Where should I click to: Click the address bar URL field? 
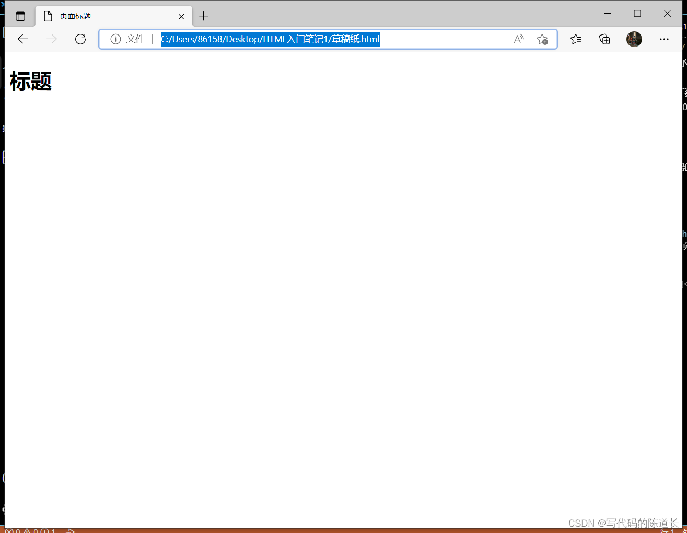coord(328,39)
